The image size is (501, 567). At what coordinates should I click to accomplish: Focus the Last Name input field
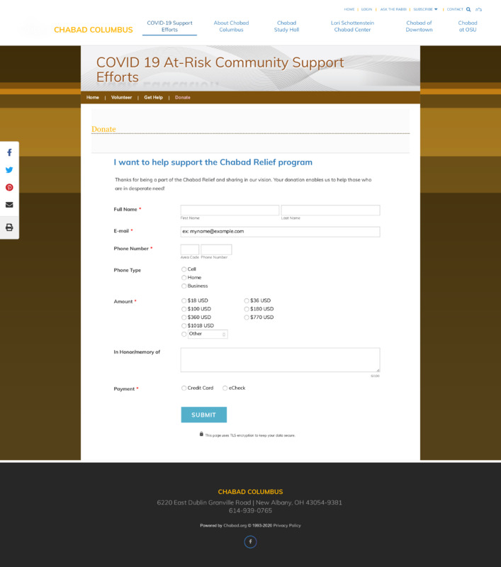[x=330, y=210]
